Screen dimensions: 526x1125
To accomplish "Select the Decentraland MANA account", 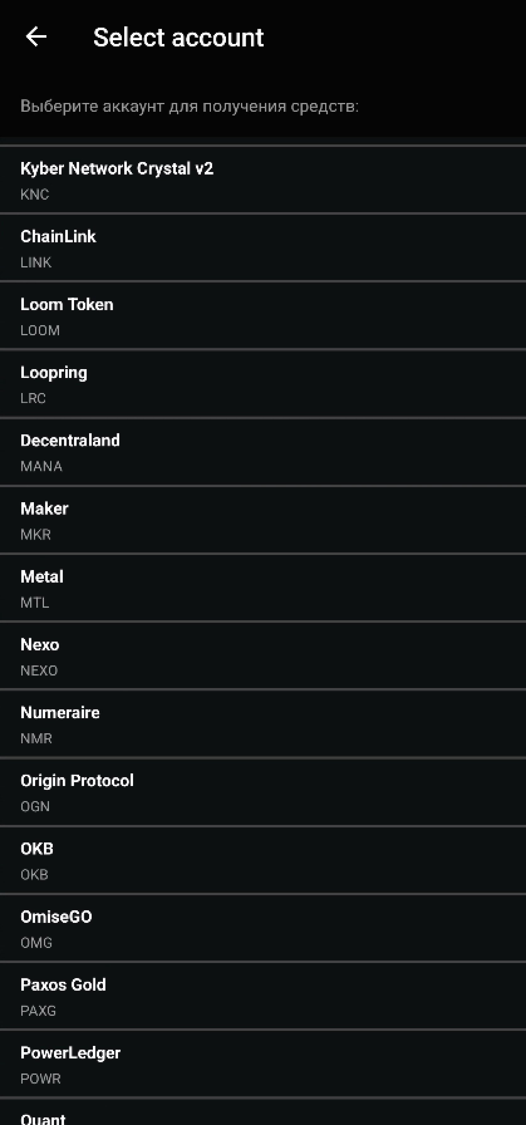I will (x=263, y=452).
